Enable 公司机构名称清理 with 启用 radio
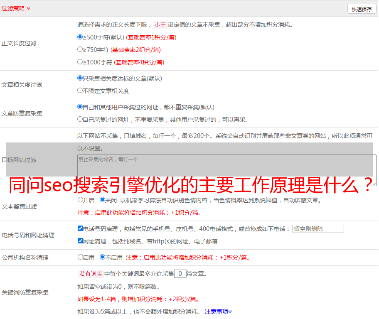The height and width of the screenshot is (319, 379). click(x=80, y=257)
